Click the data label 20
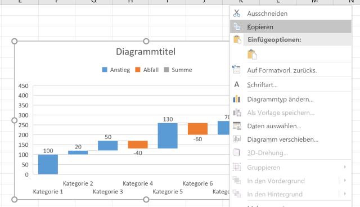 click(78, 147)
